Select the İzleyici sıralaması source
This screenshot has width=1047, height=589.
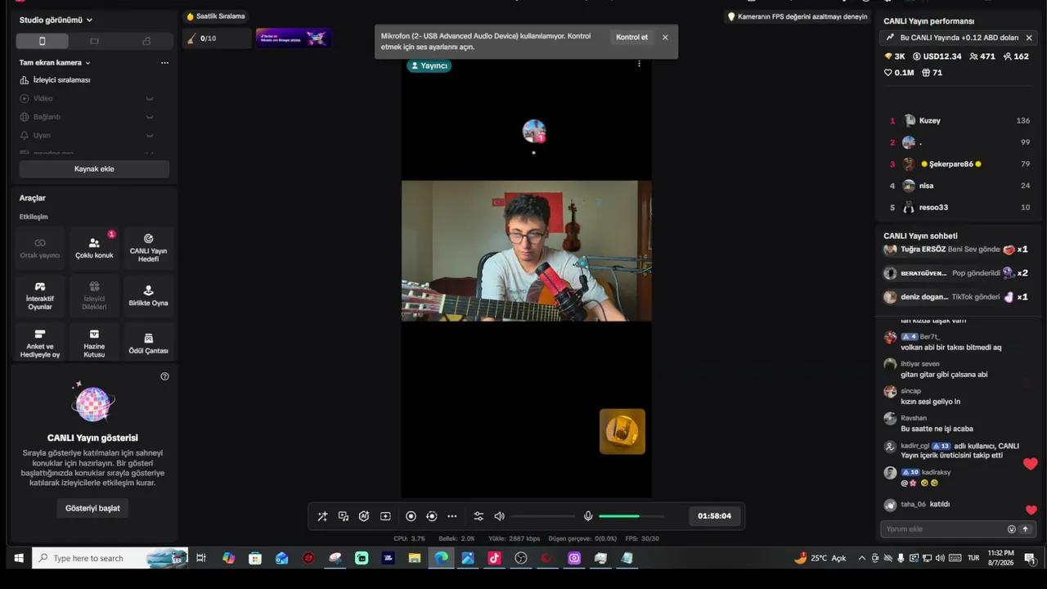click(x=94, y=80)
